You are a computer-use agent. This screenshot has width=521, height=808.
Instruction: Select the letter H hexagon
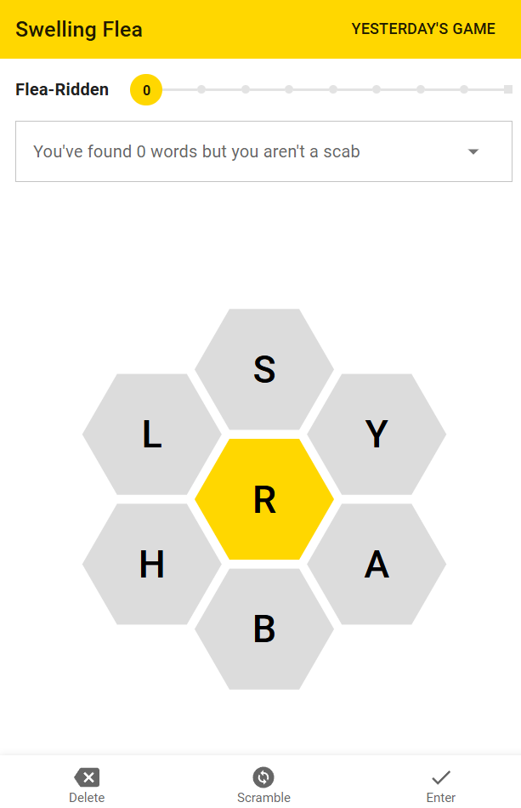(152, 564)
